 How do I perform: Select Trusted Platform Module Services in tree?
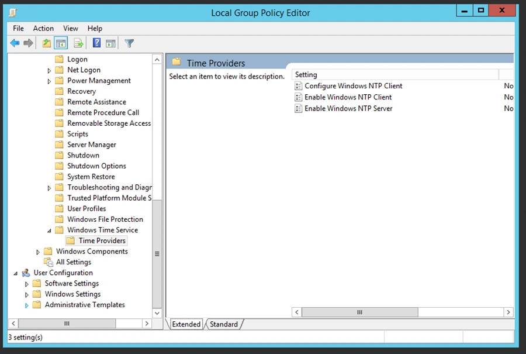109,198
